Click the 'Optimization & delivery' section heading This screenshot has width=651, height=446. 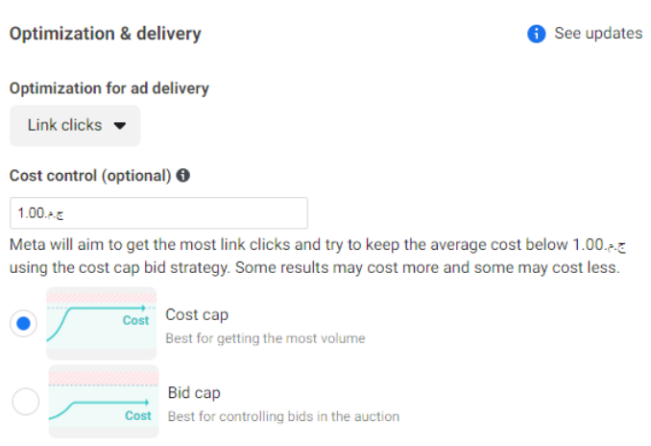106,34
